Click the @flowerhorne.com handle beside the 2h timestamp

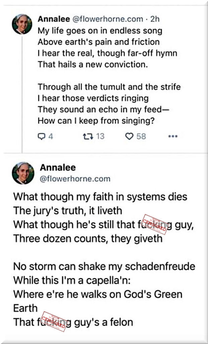(107, 19)
